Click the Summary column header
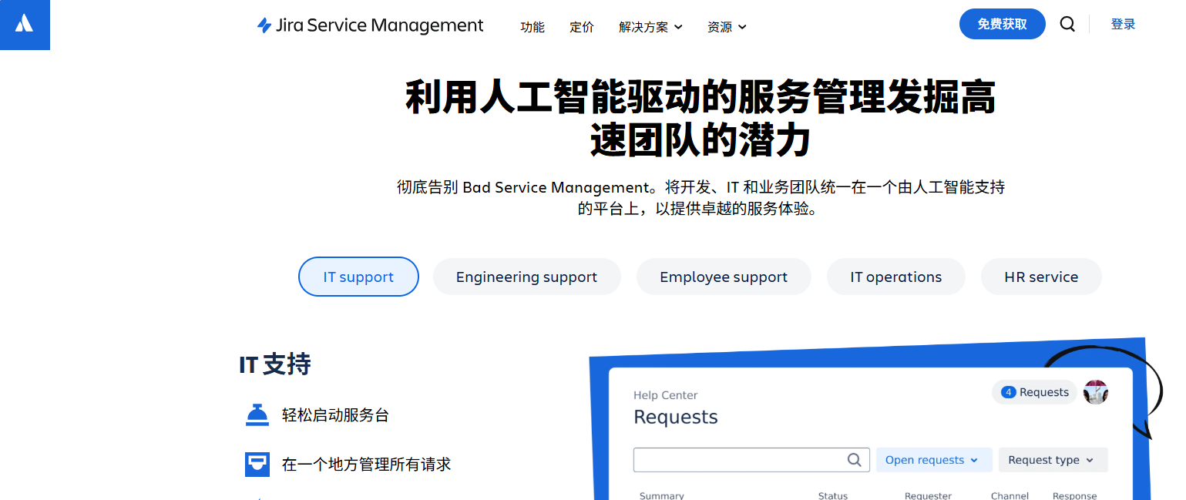Screen dimensions: 1186x500 click(661, 495)
